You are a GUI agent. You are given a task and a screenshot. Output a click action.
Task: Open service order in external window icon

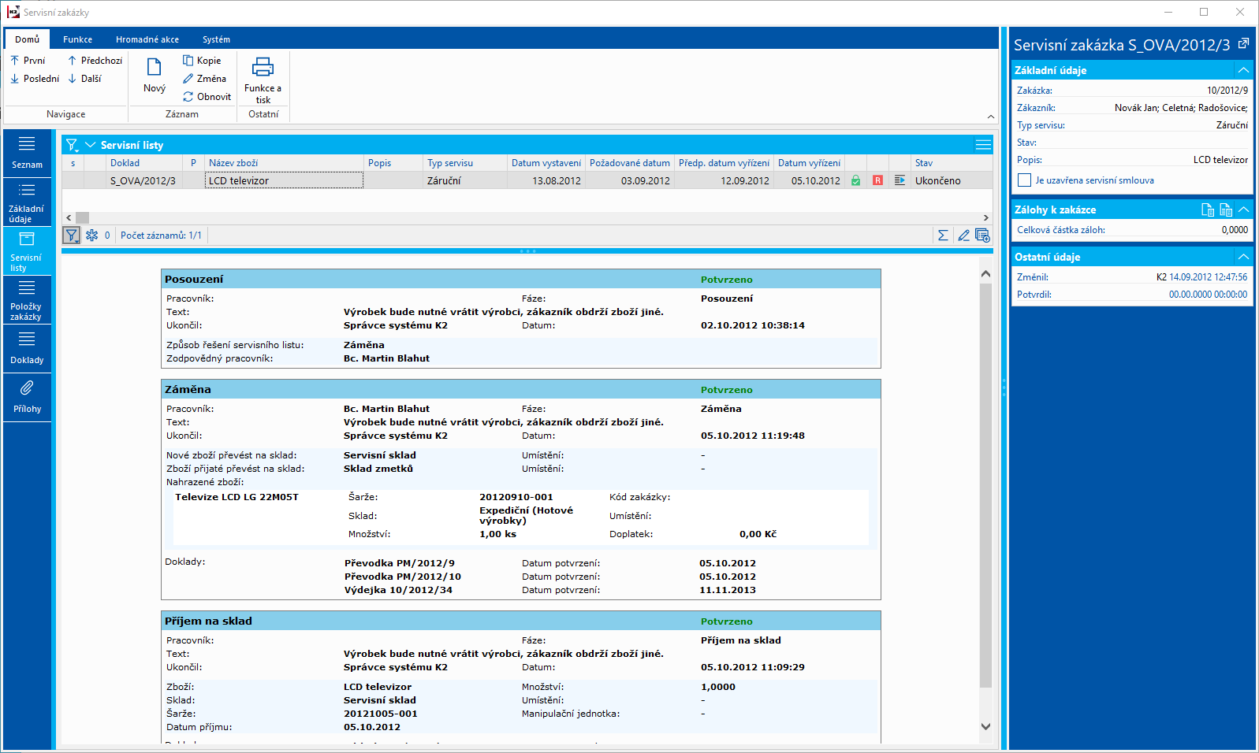coord(1243,44)
